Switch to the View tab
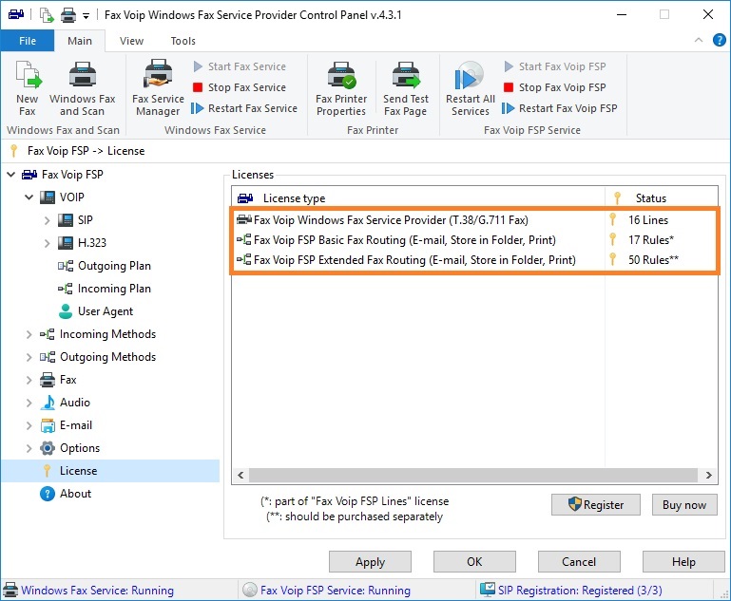This screenshot has width=731, height=601. point(131,41)
